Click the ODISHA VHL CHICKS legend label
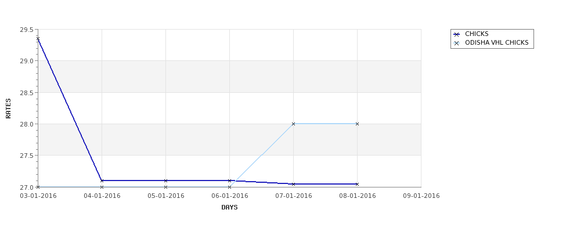 point(497,42)
